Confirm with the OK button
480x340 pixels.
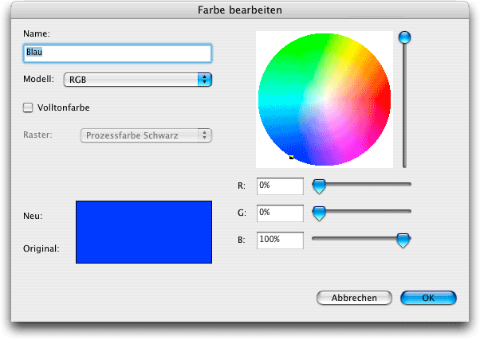428,298
